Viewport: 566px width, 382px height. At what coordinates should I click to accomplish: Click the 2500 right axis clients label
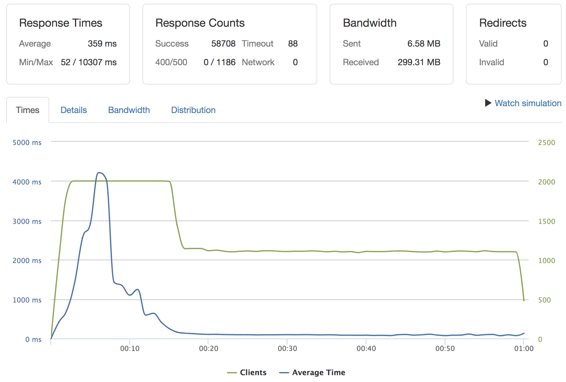coord(546,143)
